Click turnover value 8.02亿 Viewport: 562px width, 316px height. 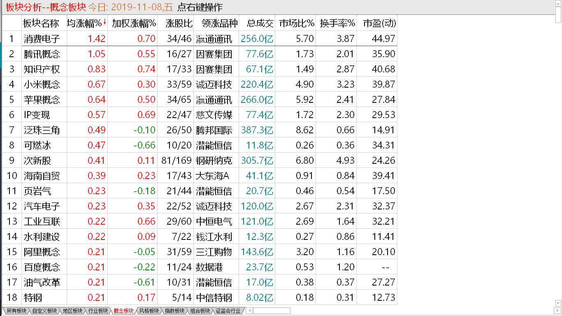point(260,297)
